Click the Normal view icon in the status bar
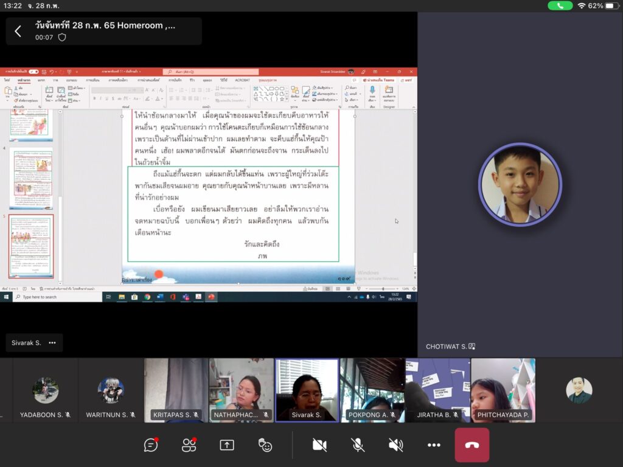 tap(328, 289)
